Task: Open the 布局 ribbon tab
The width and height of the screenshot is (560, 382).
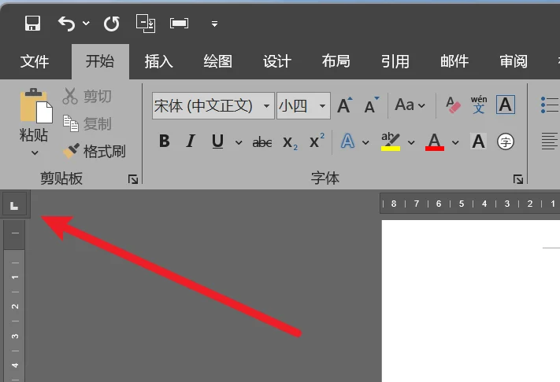Action: coord(336,61)
